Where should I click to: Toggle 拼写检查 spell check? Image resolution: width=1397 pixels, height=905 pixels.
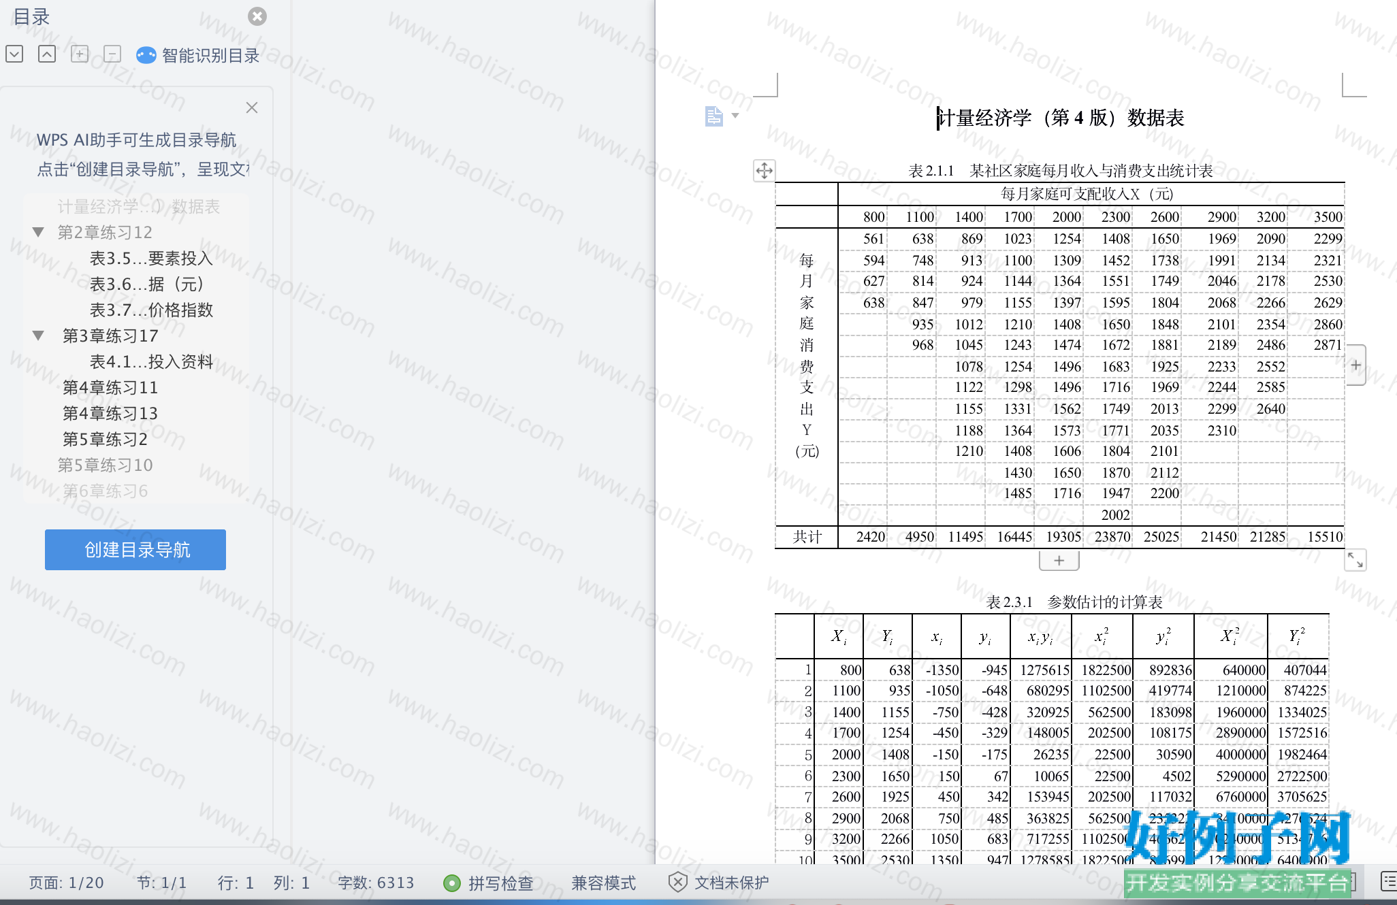488,883
